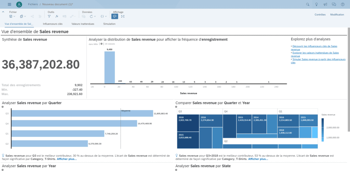Toggle fullscreen display mode icon
The image size is (350, 171).
coord(123,16)
